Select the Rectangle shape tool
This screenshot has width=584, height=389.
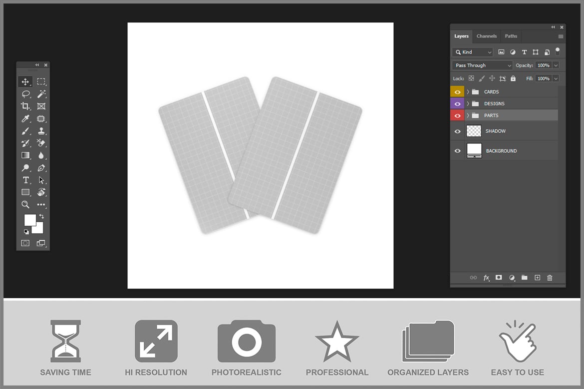tap(25, 192)
